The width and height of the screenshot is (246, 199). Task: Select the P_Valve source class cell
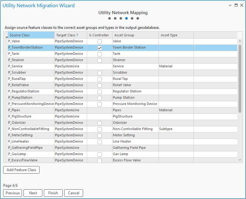click(x=31, y=41)
